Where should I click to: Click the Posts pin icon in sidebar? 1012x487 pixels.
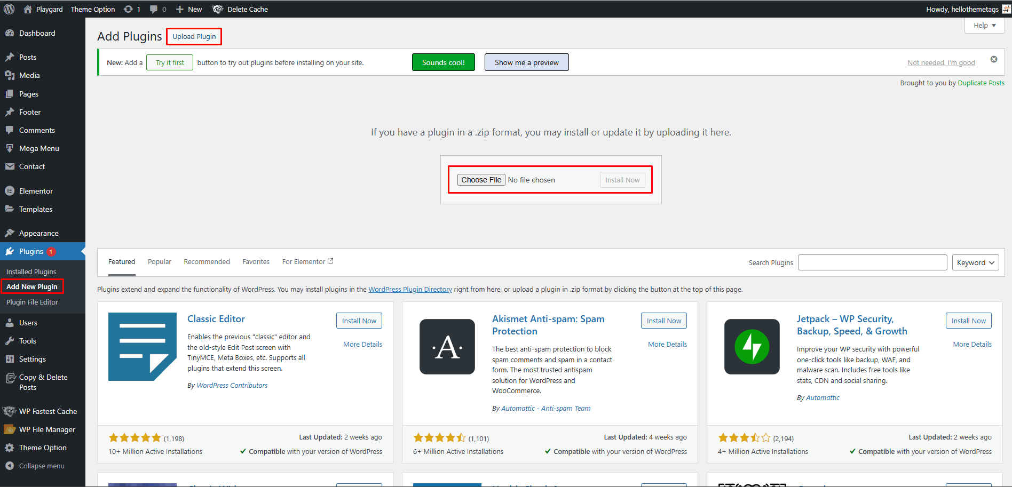point(10,57)
